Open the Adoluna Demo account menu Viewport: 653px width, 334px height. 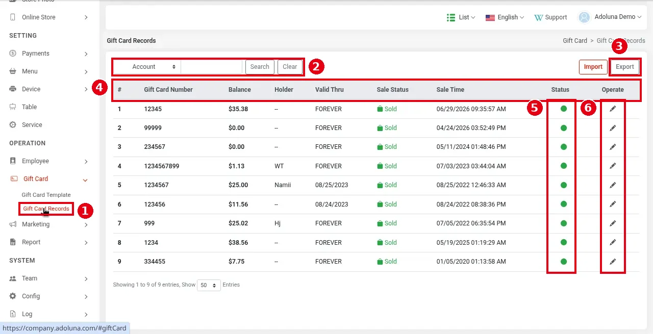pos(610,17)
